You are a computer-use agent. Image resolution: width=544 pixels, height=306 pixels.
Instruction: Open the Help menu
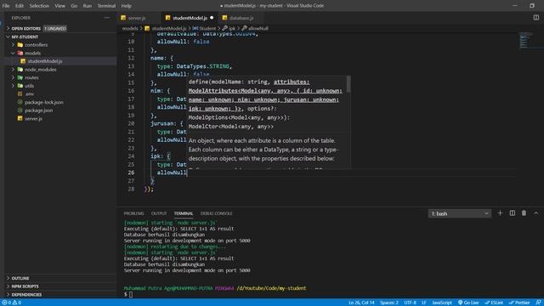127,6
